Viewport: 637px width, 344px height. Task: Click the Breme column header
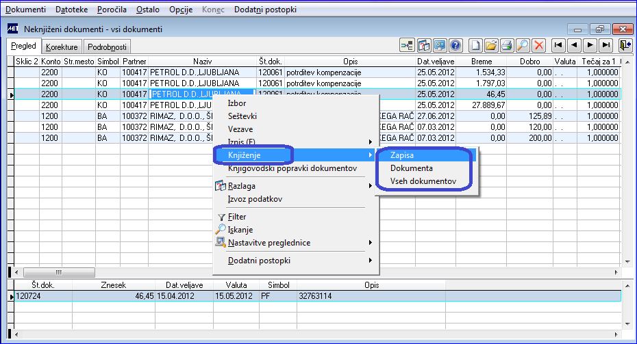coord(482,62)
